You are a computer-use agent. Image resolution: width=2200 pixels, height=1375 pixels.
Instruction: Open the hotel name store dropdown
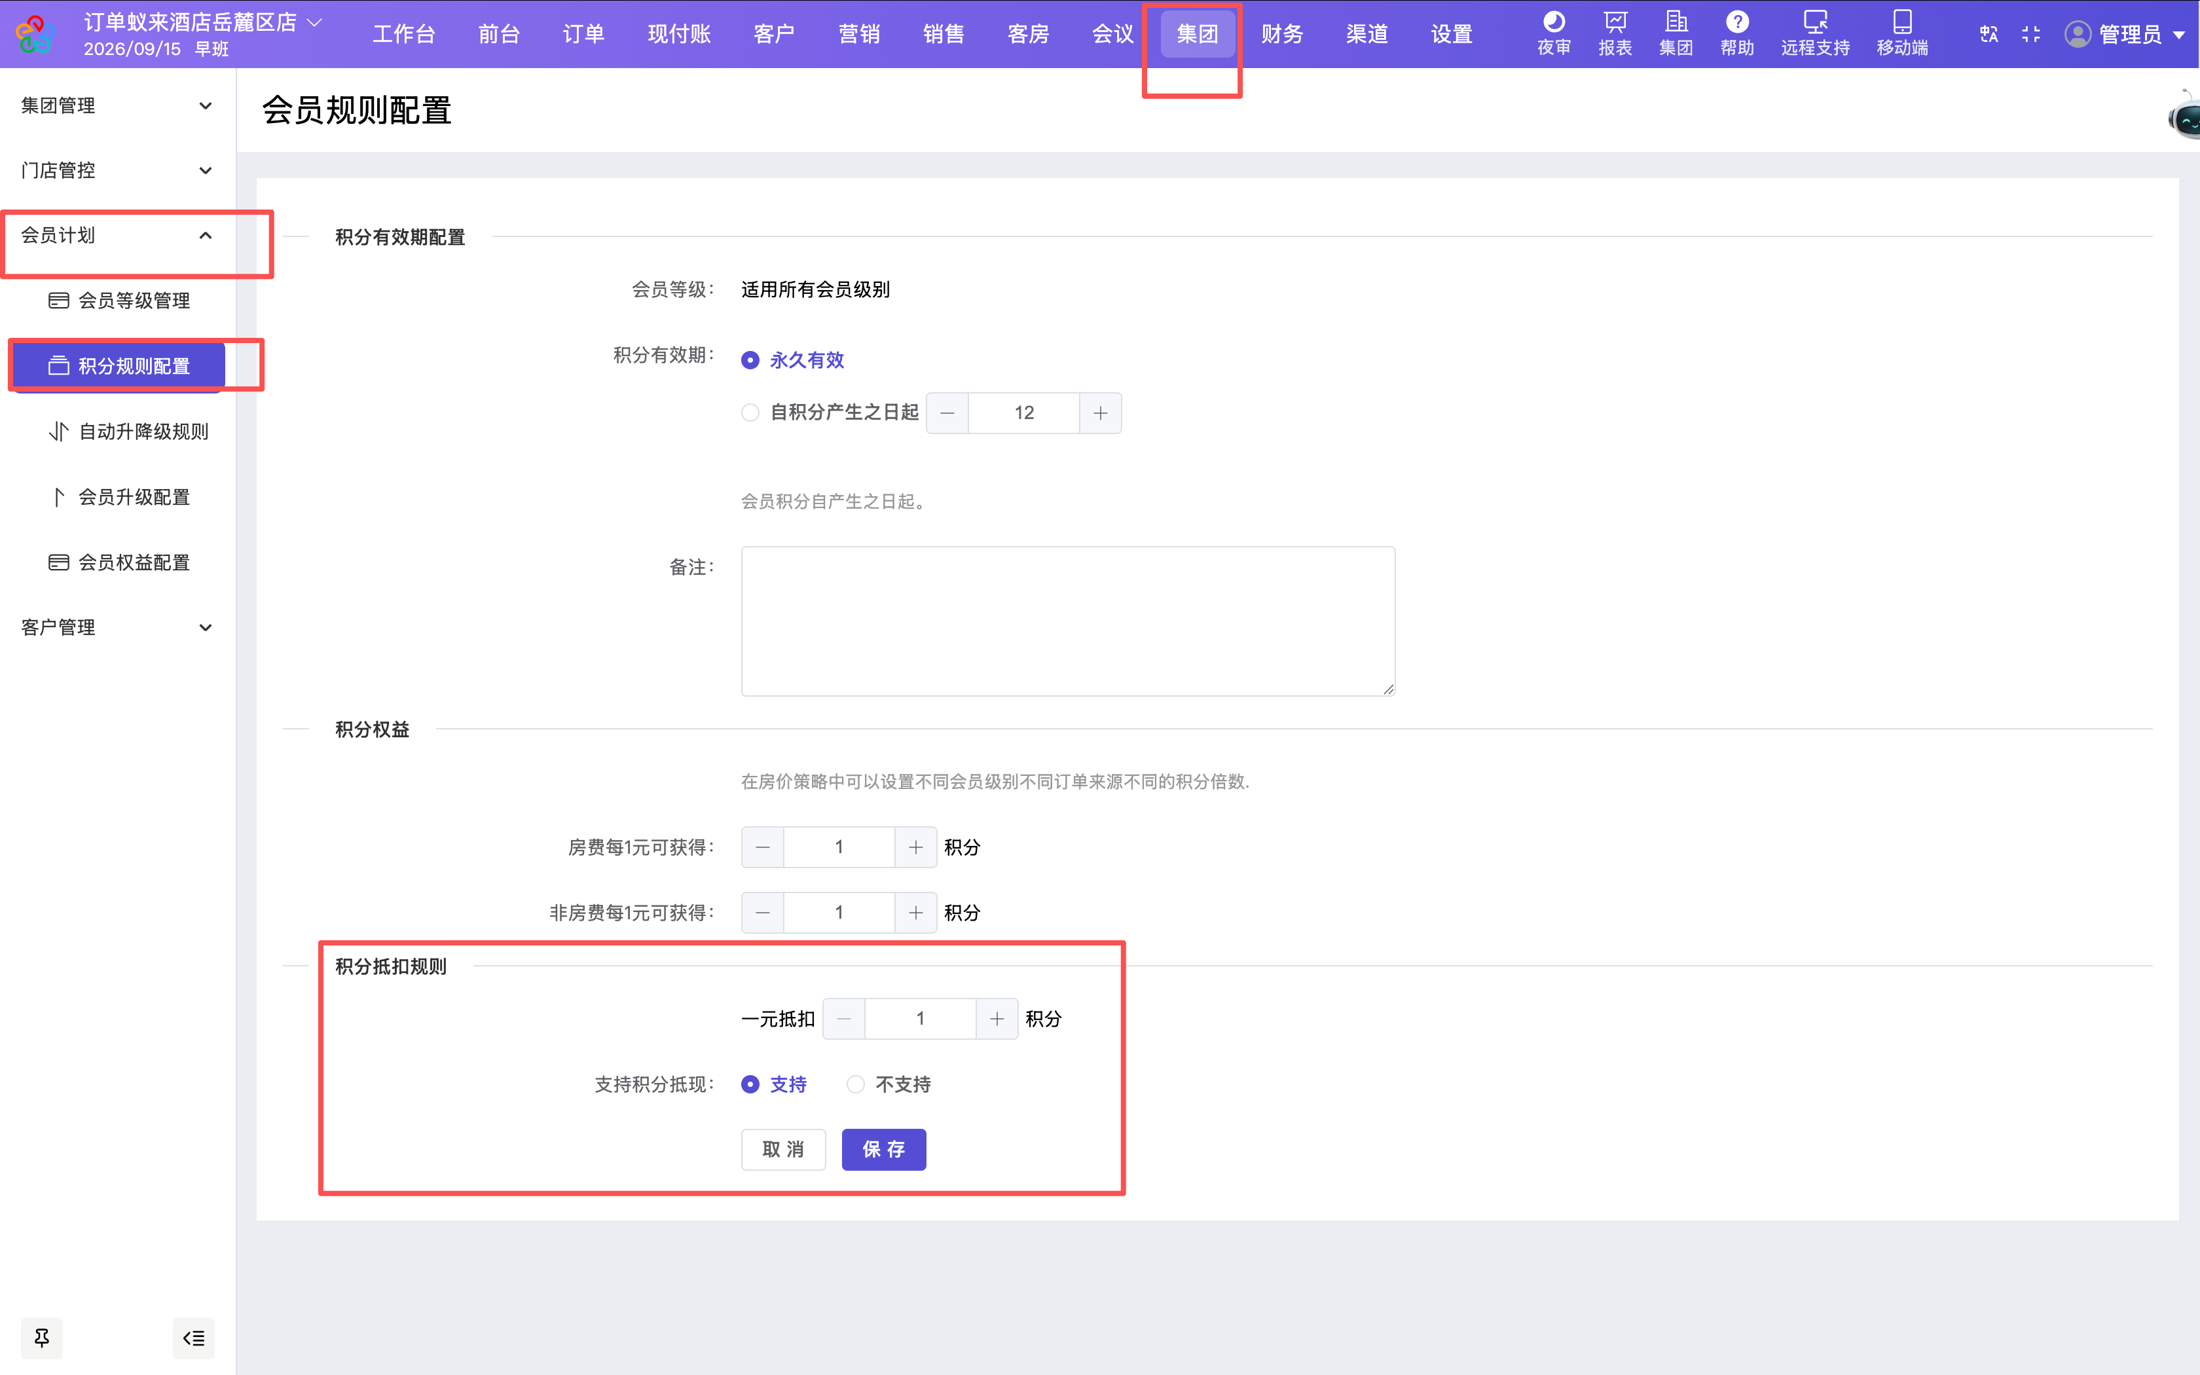pos(204,23)
